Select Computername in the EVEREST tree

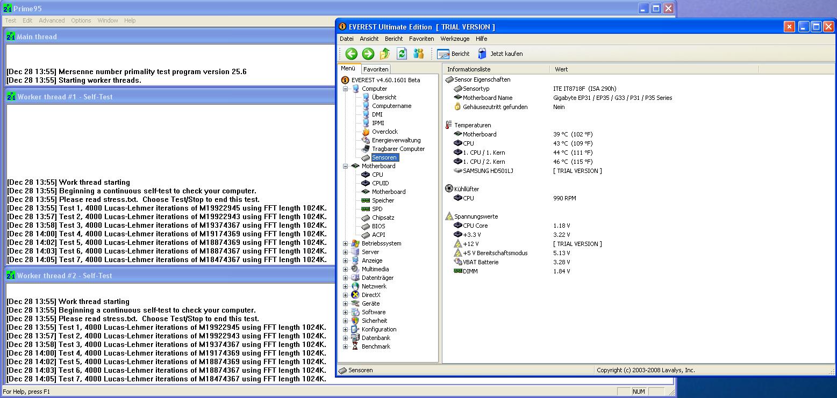click(x=391, y=106)
